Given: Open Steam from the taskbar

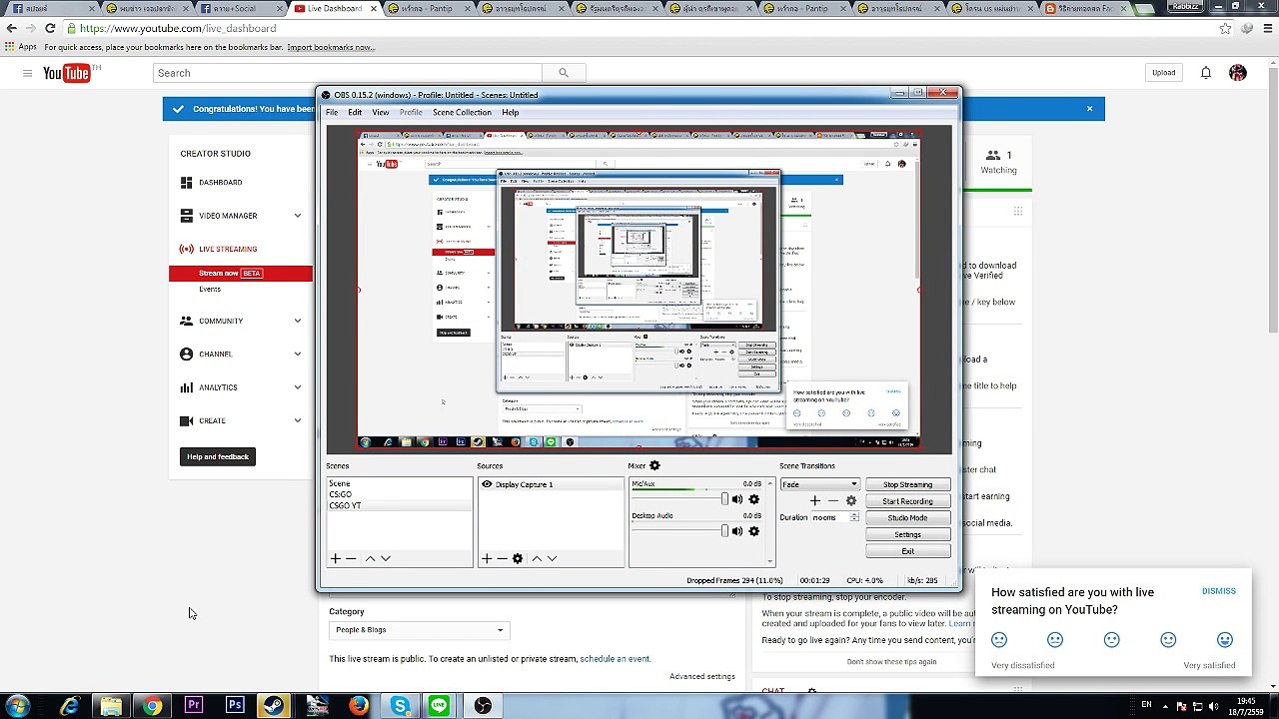Looking at the screenshot, I should tap(274, 706).
